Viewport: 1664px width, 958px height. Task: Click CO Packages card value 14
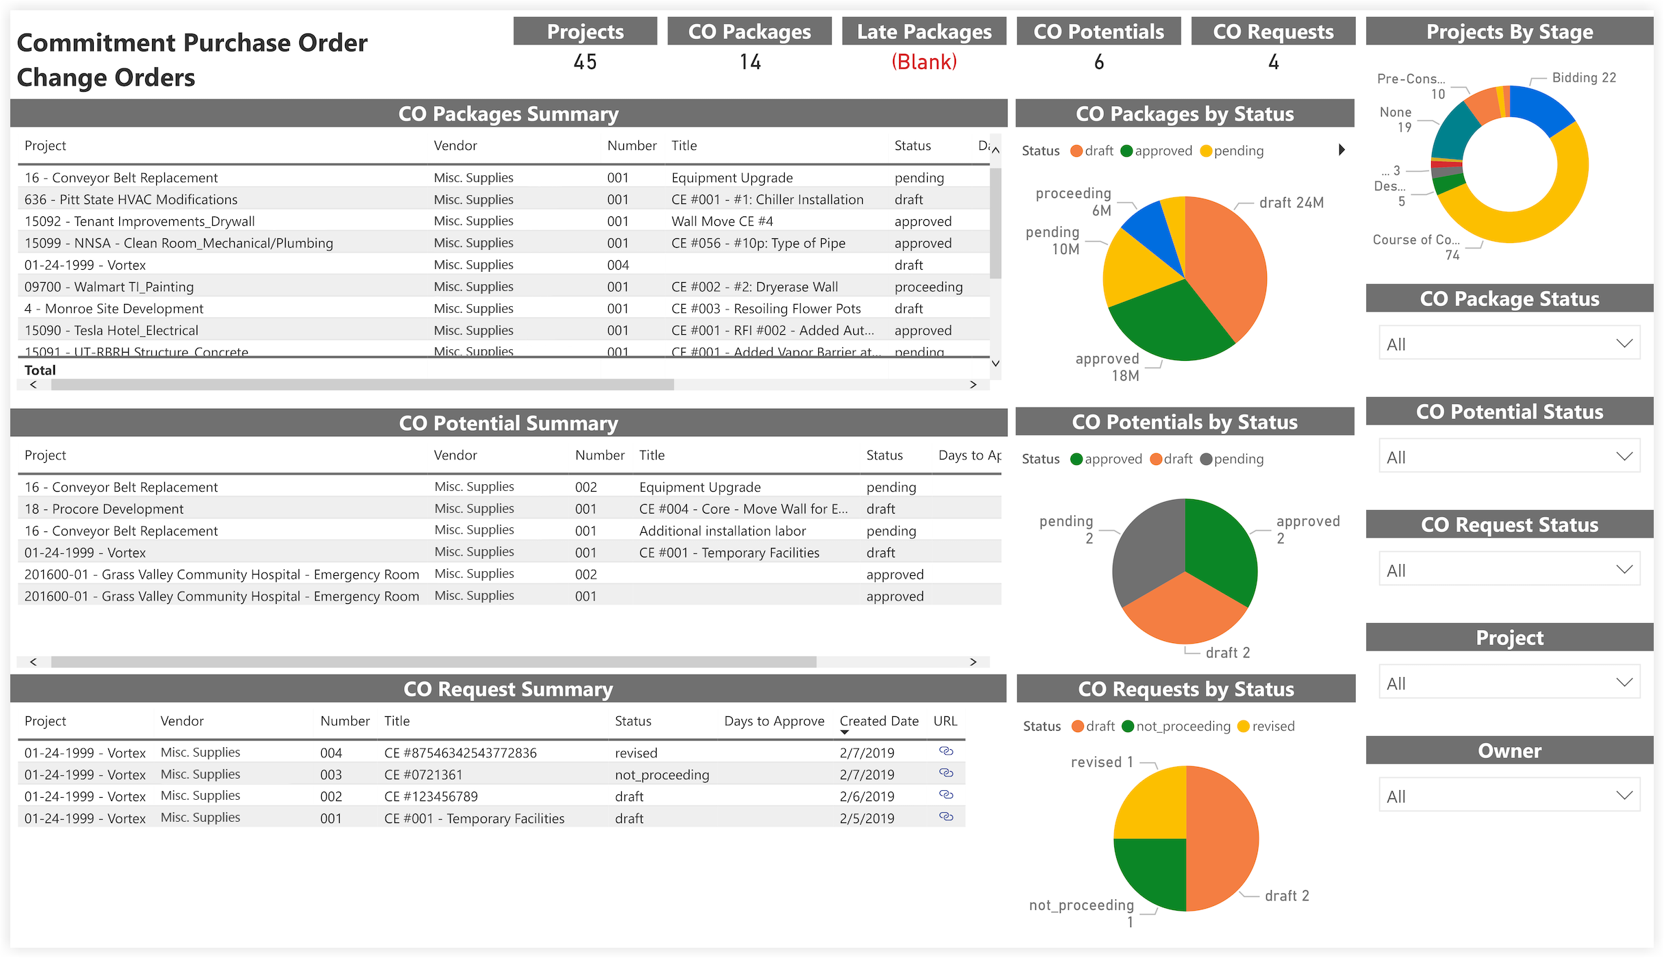750,62
